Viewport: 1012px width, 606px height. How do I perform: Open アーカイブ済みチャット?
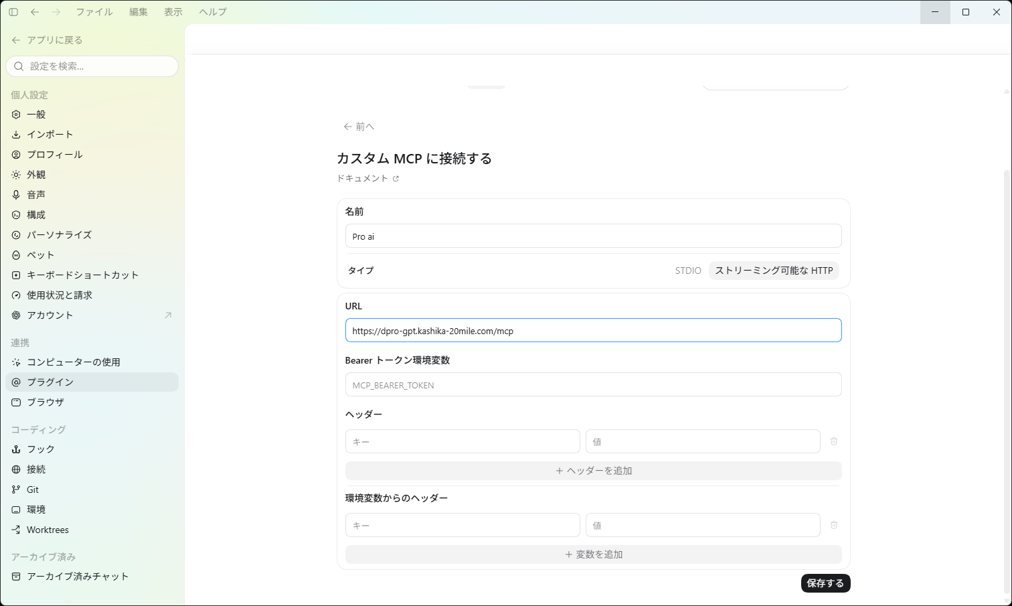(x=92, y=577)
